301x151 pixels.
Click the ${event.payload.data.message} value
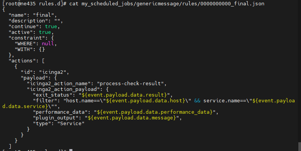coord(132,118)
